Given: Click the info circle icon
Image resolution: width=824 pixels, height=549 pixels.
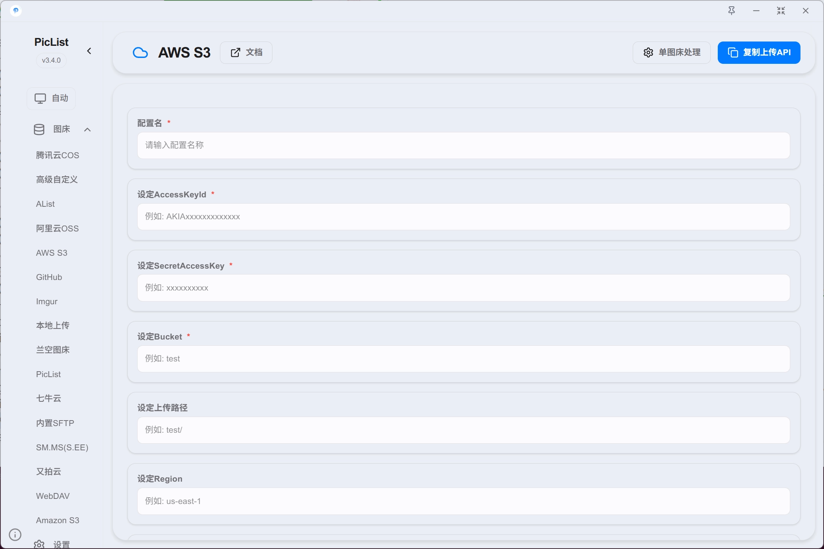Looking at the screenshot, I should [x=15, y=535].
